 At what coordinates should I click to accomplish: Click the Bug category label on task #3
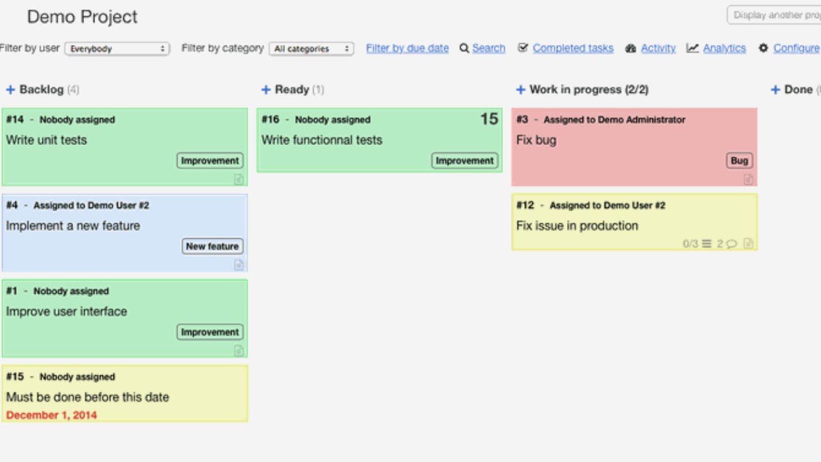[740, 161]
